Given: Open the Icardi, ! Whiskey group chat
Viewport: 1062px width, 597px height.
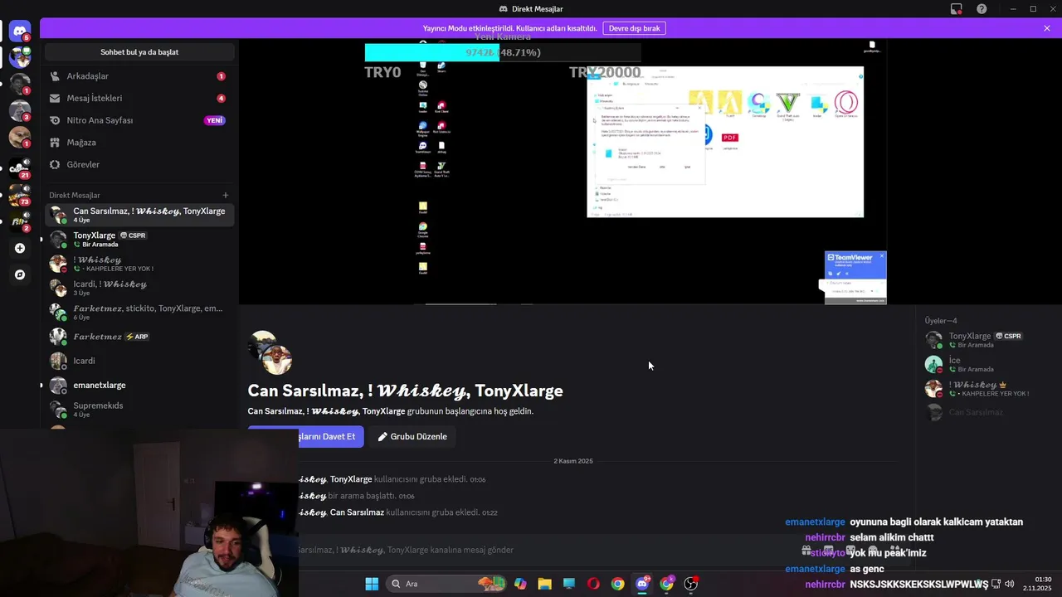Looking at the screenshot, I should pyautogui.click(x=139, y=288).
